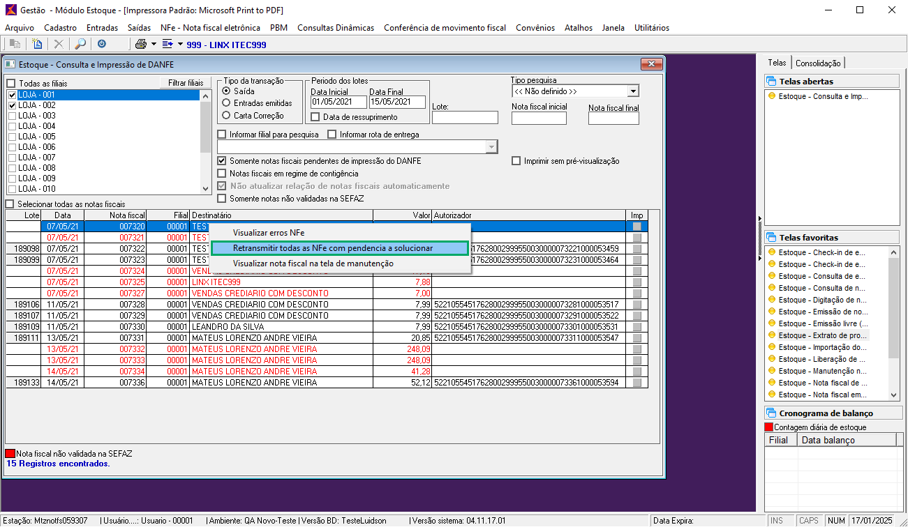Open the Consultas Dinâmicas menu
Image resolution: width=908 pixels, height=527 pixels.
pyautogui.click(x=336, y=28)
